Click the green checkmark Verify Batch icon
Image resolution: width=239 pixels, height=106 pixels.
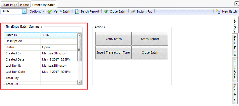tap(50, 11)
